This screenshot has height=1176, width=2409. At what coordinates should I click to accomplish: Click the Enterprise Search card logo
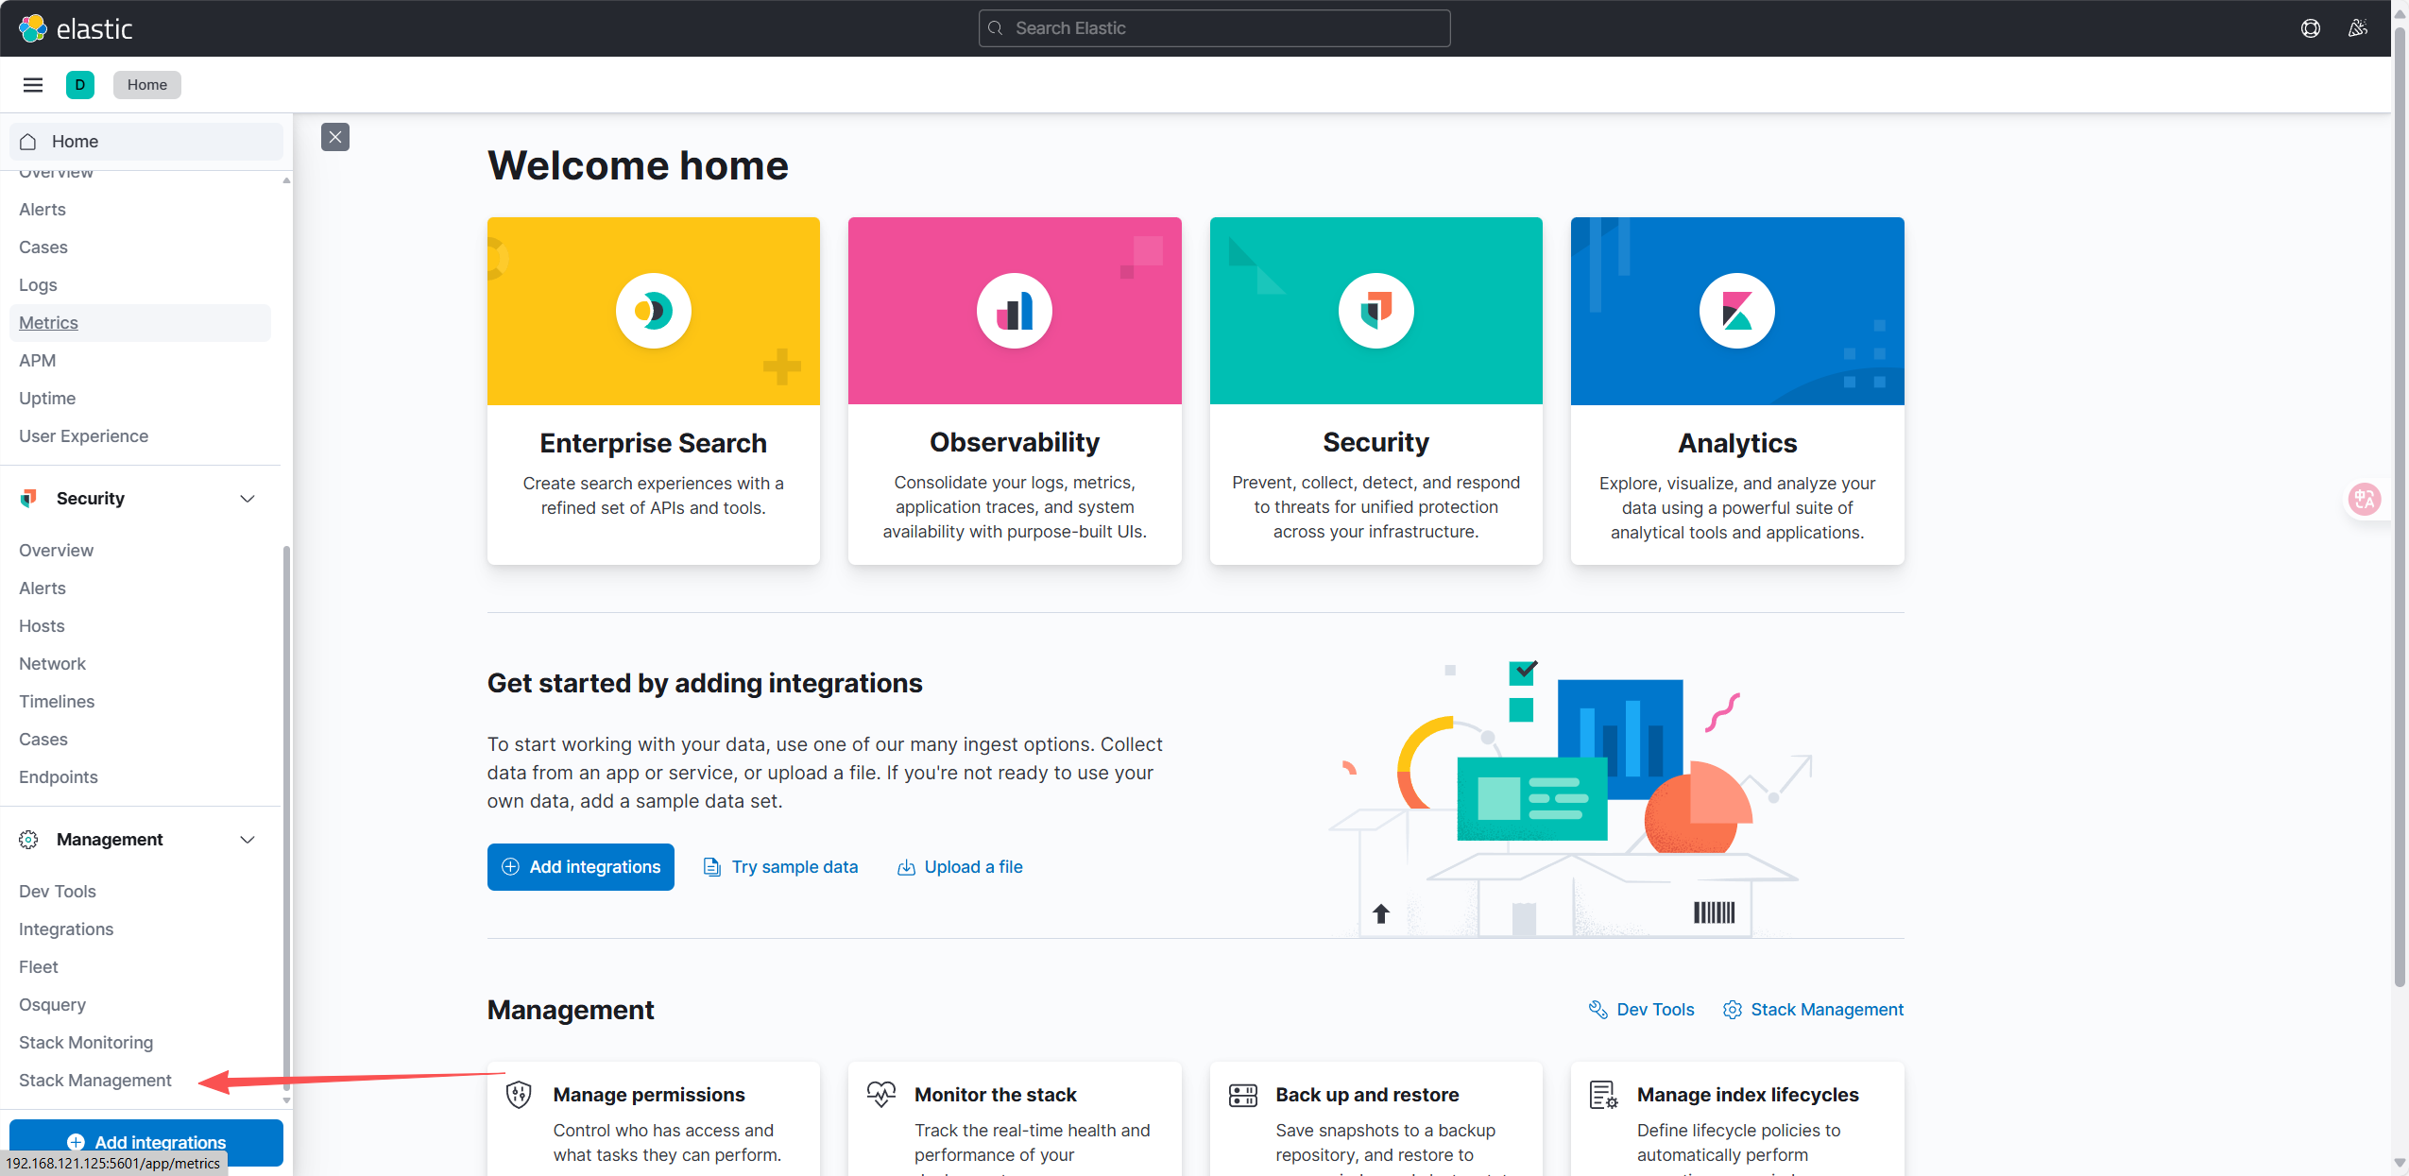(654, 311)
